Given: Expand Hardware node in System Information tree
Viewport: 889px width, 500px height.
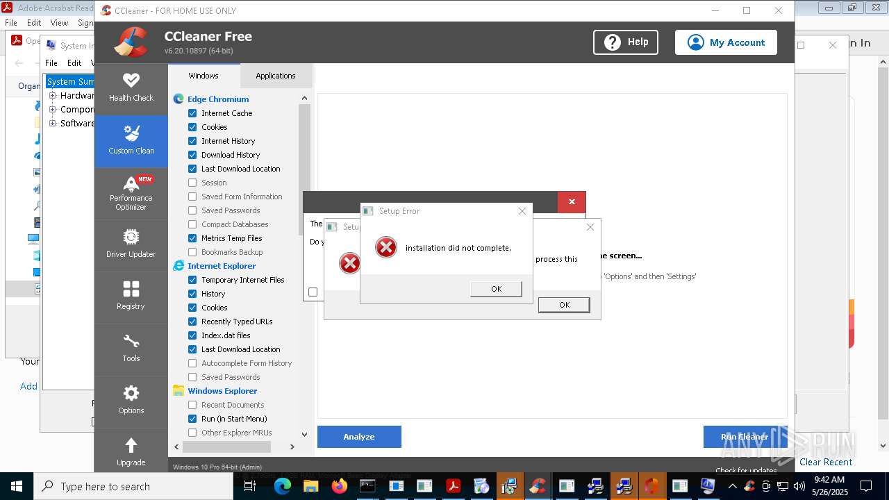Looking at the screenshot, I should pyautogui.click(x=52, y=95).
